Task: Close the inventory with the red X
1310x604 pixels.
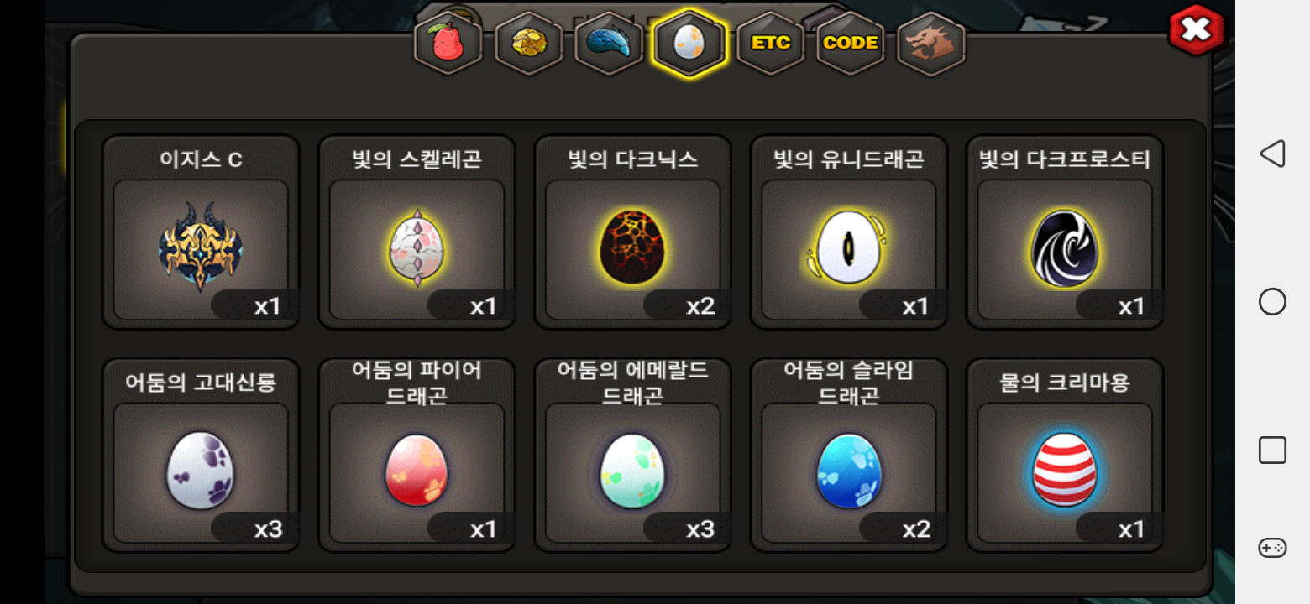Action: 1197,30
